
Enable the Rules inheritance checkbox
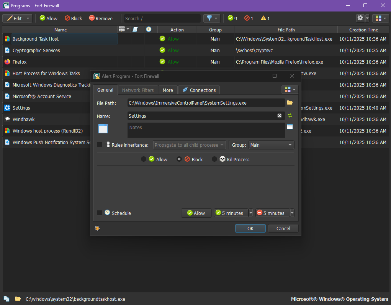100,144
